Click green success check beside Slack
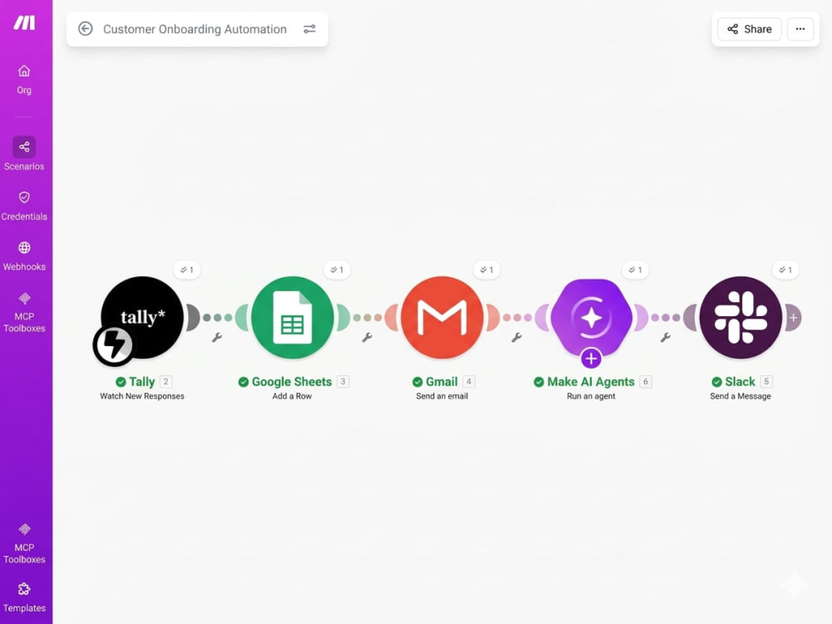 point(717,382)
